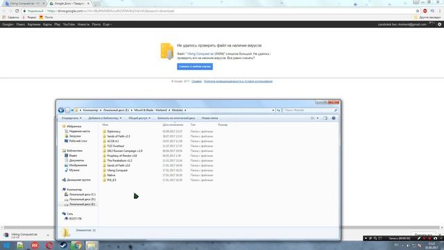
Task: Click the Google Drive file icon on page
Action: tap(166, 51)
